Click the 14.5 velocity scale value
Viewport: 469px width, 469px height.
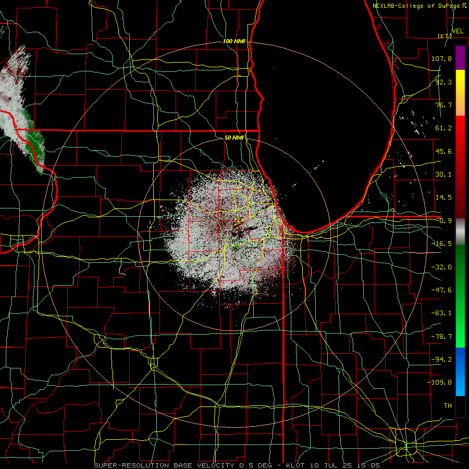pos(443,198)
